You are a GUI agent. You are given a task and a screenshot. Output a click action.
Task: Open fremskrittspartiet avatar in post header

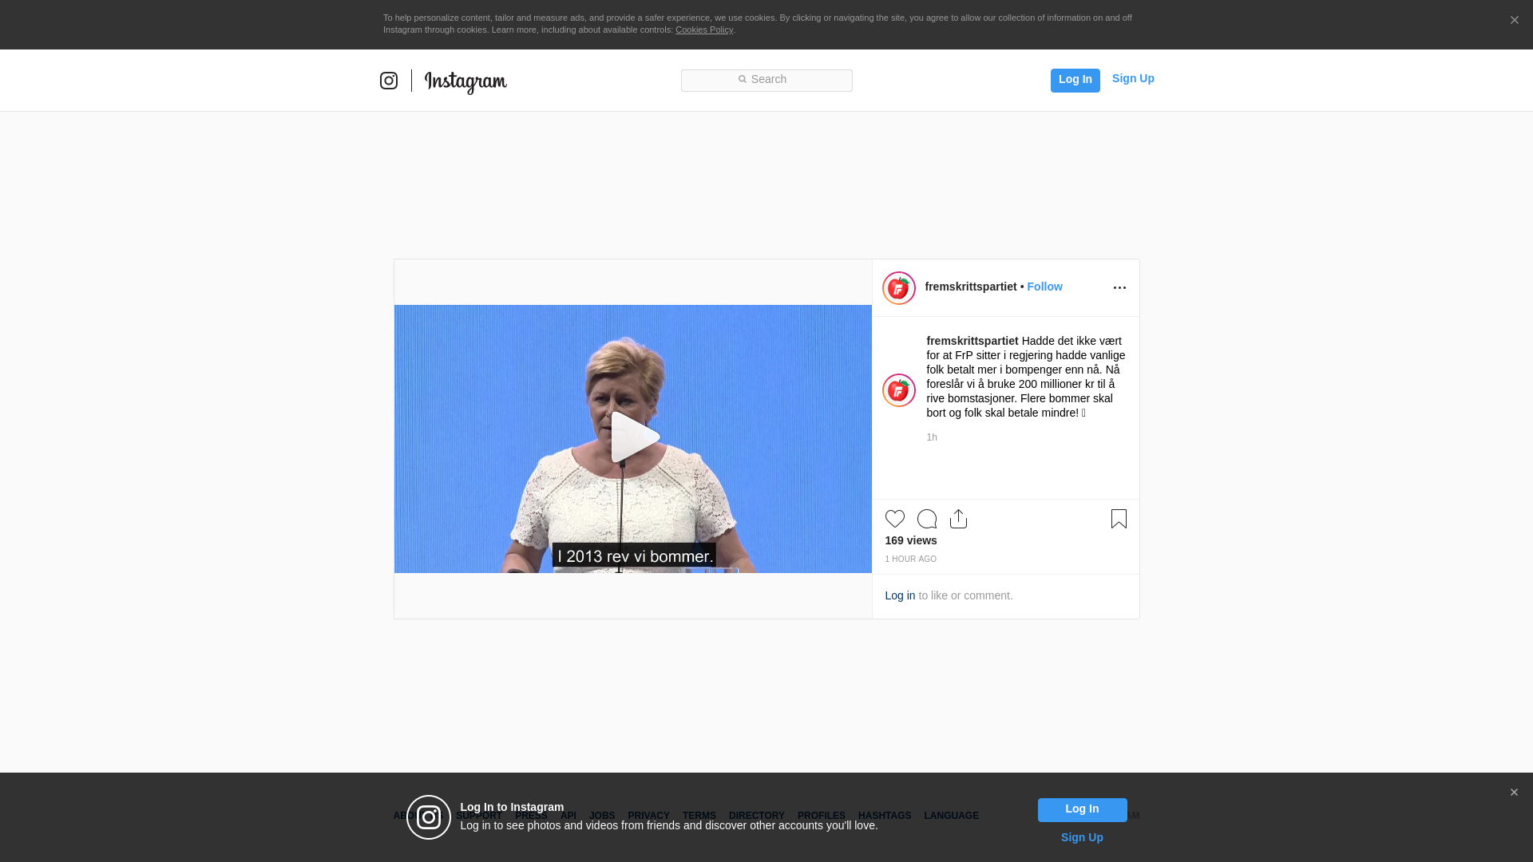[x=899, y=288]
